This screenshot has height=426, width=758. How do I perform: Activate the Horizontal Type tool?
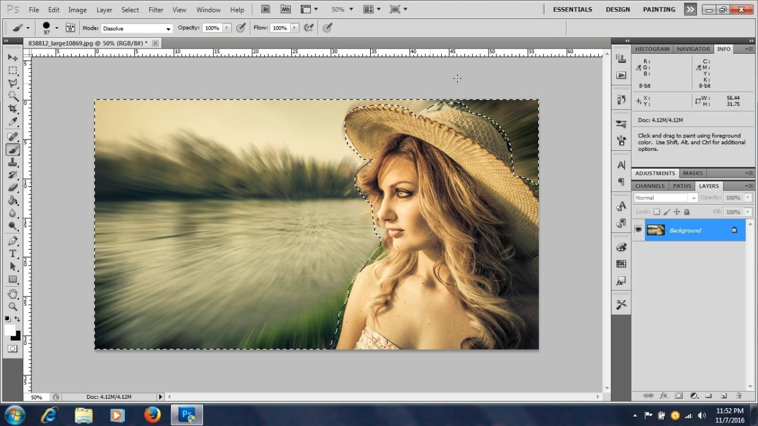[x=12, y=253]
